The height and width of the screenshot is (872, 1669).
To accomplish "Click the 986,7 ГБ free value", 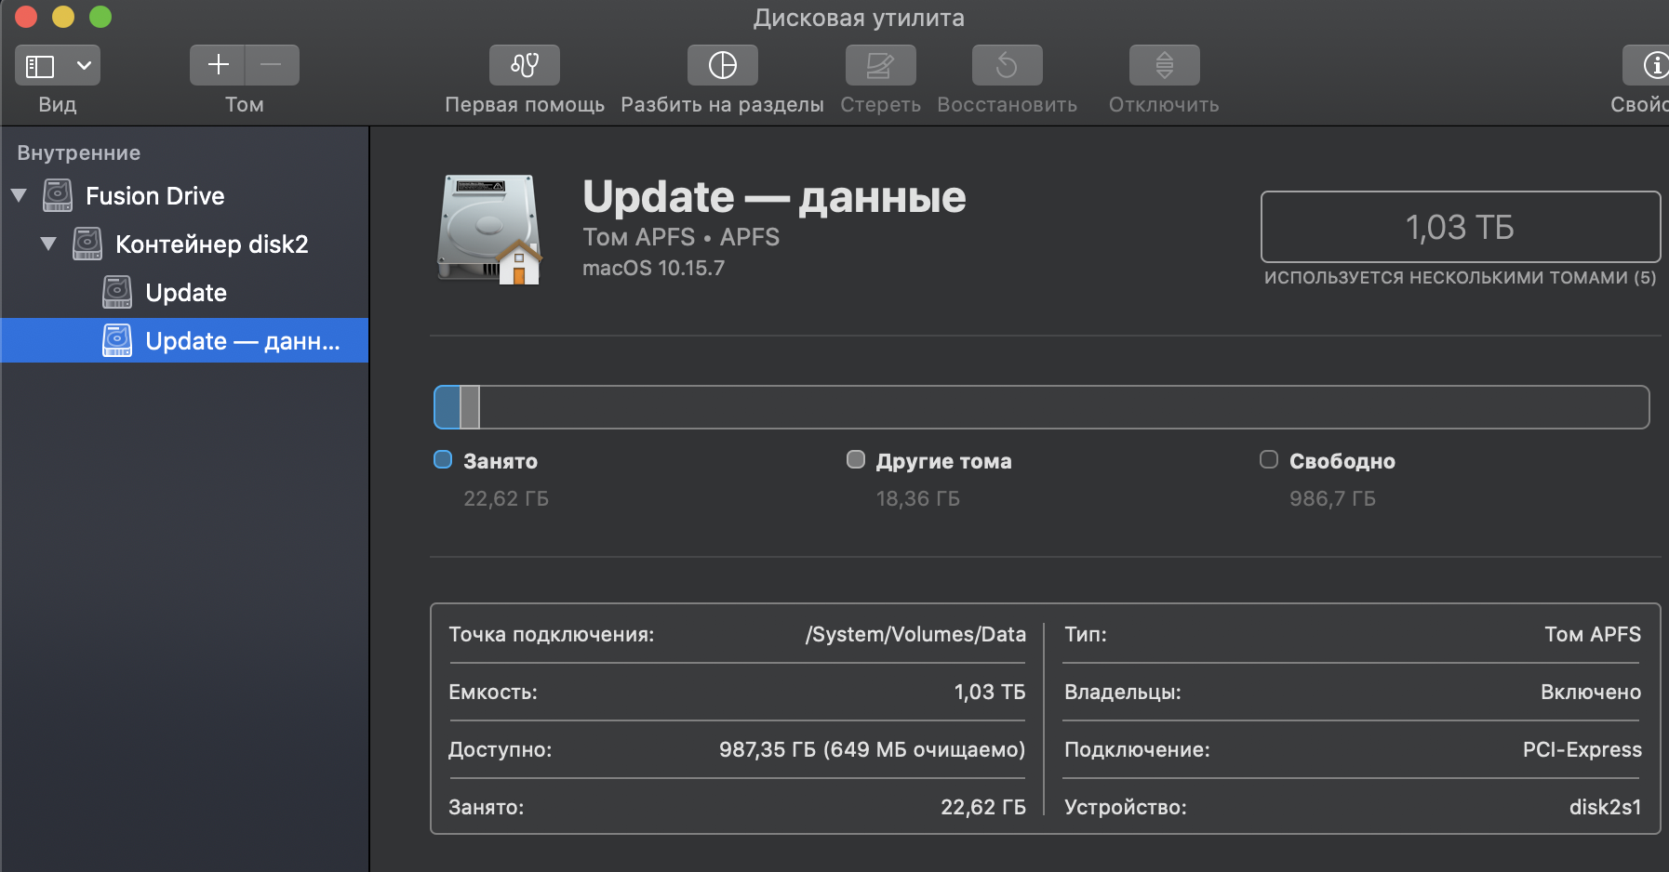I will pyautogui.click(x=1332, y=499).
